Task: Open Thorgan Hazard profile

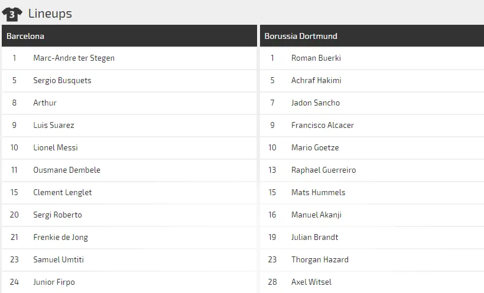Action: (x=320, y=259)
